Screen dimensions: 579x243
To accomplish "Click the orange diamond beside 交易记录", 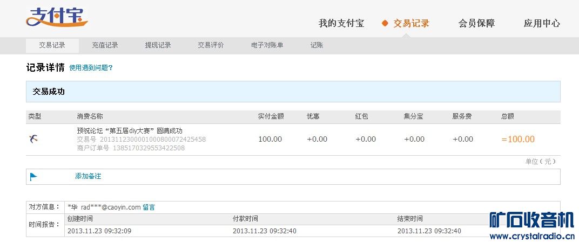I will pyautogui.click(x=385, y=23).
